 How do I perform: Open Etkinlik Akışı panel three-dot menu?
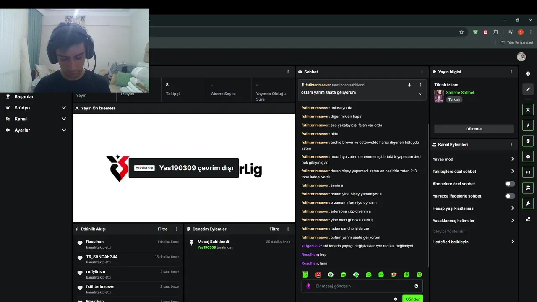176,229
